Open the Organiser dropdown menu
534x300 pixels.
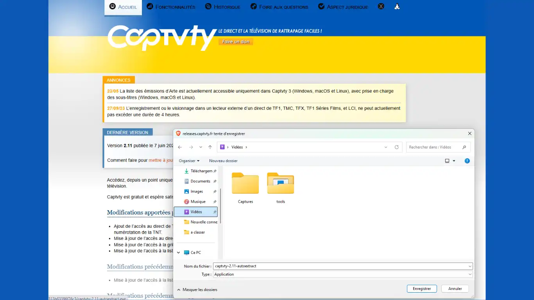point(189,161)
